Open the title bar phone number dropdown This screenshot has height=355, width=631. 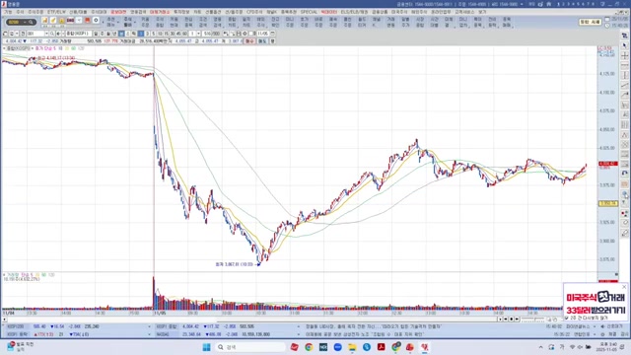[x=522, y=4]
